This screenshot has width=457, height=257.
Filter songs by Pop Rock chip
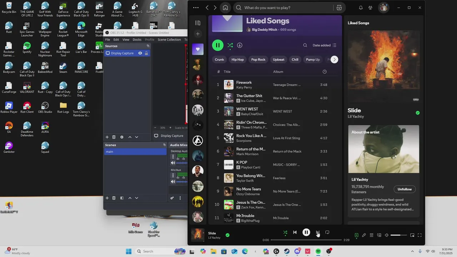(x=258, y=60)
